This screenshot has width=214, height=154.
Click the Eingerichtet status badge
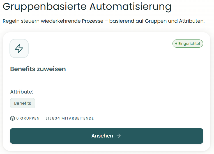tap(188, 44)
